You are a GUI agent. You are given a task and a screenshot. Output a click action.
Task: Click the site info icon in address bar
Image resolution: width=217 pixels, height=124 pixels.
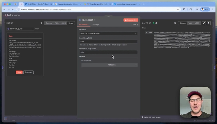click(x=18, y=9)
